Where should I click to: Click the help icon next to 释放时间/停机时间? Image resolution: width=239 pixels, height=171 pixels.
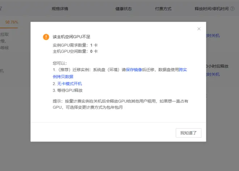pos(232,9)
